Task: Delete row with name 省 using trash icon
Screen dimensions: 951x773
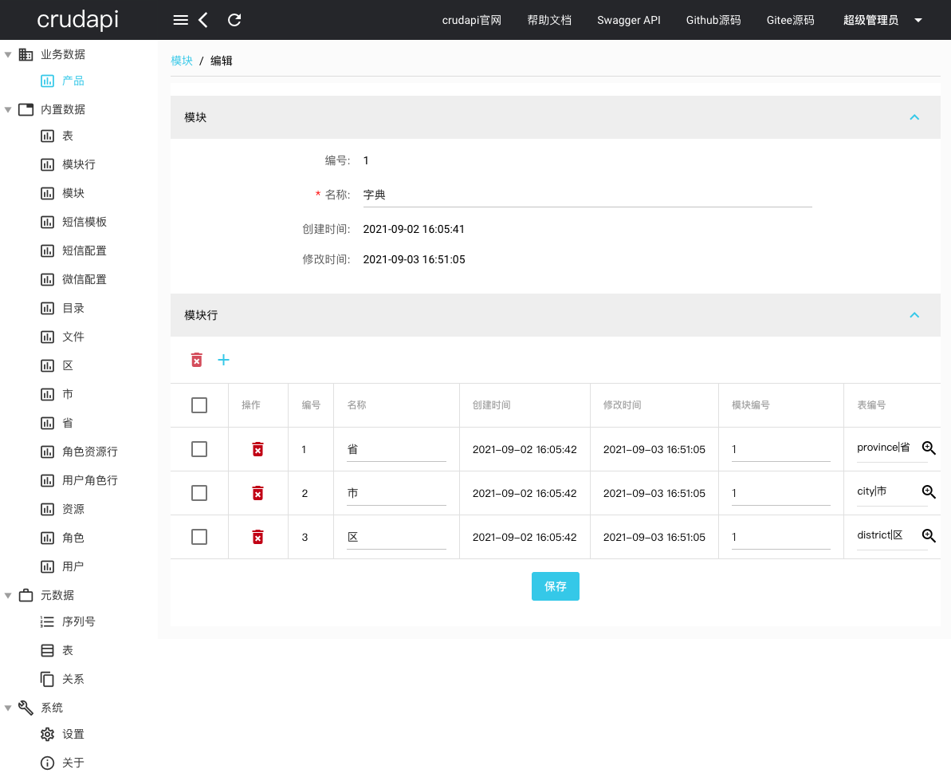Action: [257, 450]
